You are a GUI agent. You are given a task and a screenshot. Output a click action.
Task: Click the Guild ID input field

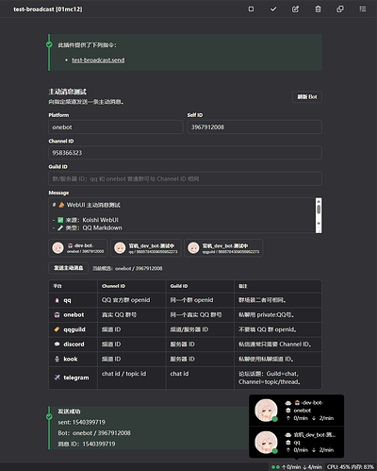(186, 178)
